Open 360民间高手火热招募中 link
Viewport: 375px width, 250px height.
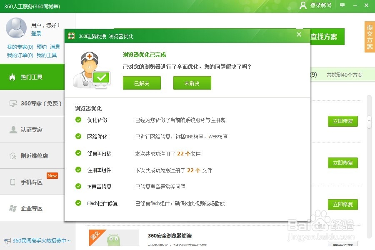coord(41,240)
